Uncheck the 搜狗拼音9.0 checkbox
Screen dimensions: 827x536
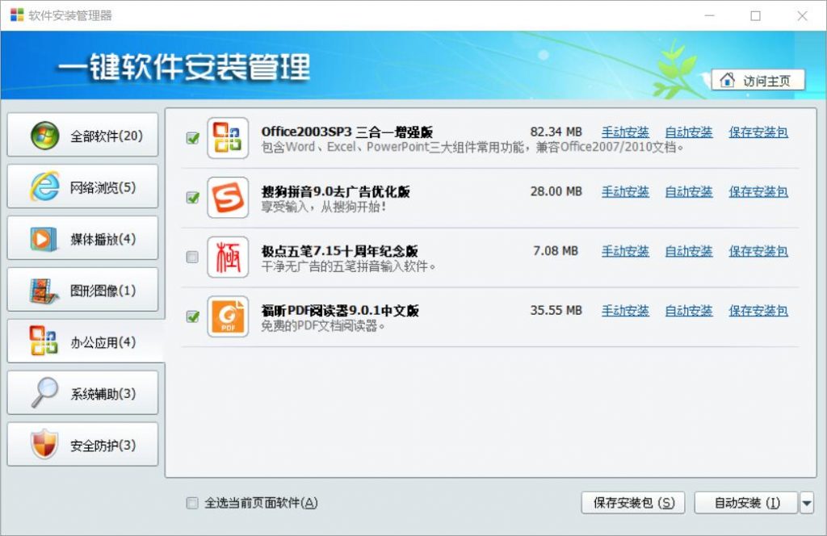pyautogui.click(x=192, y=198)
